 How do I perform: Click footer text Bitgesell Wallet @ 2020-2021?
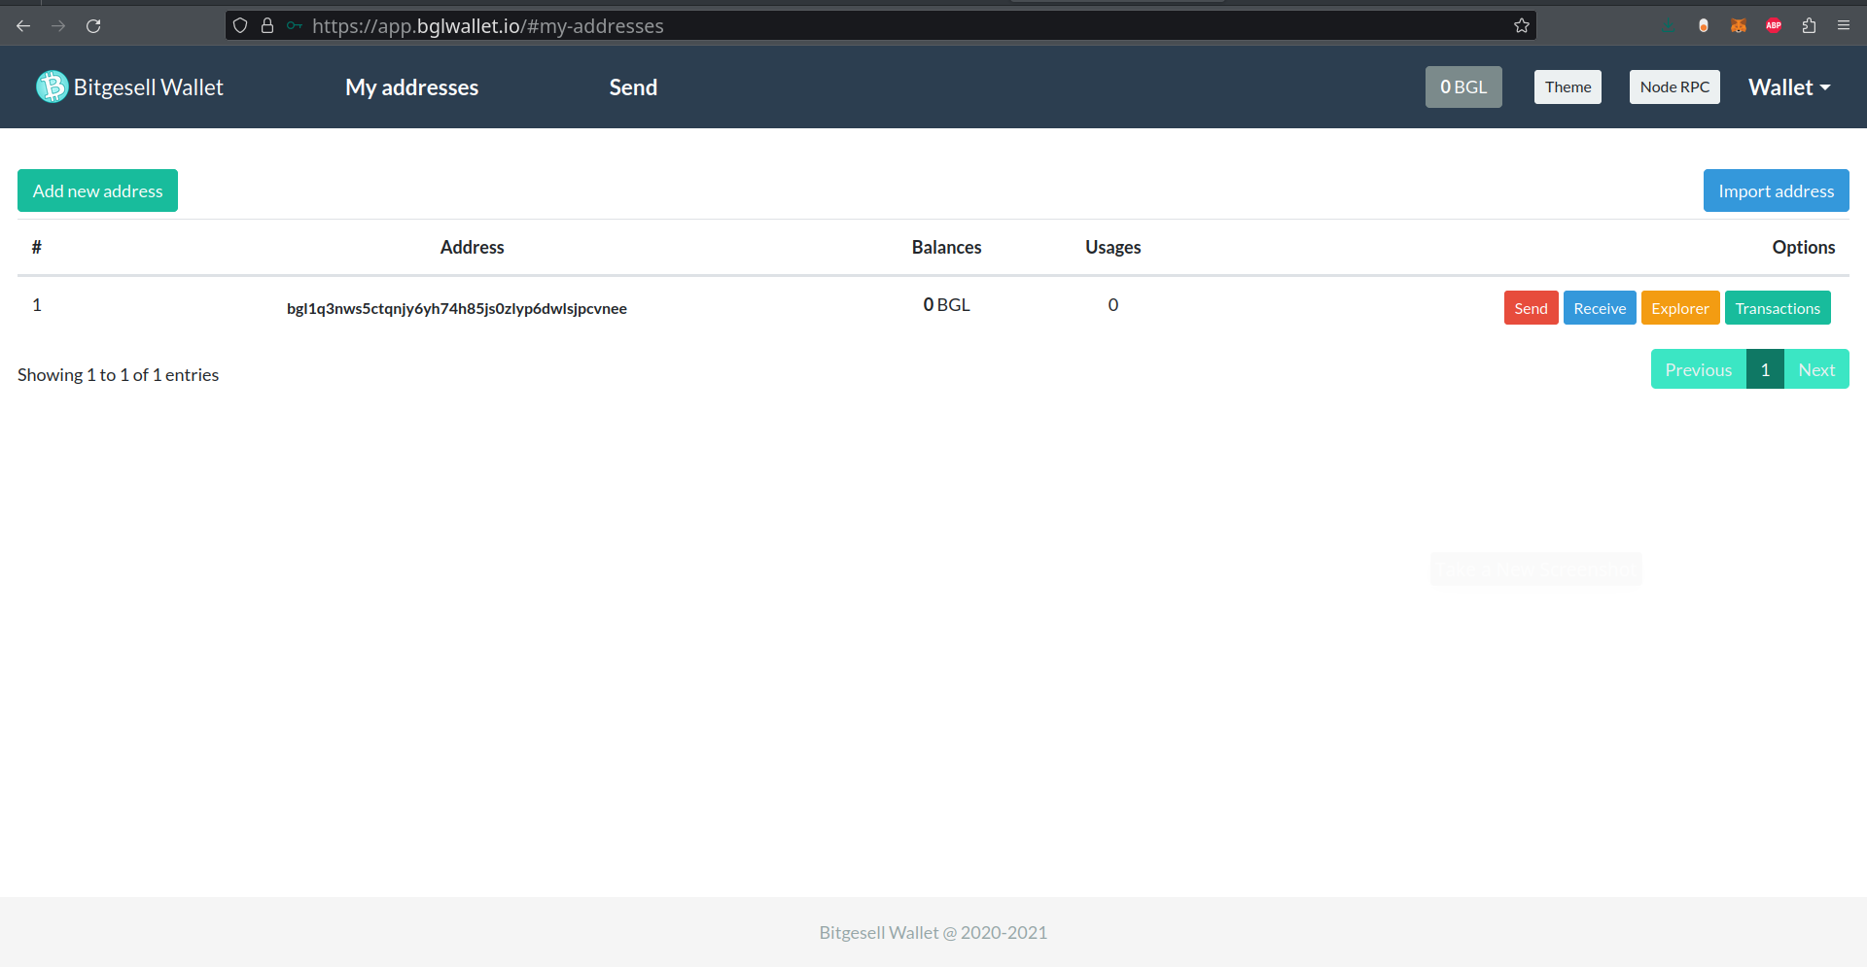933,932
